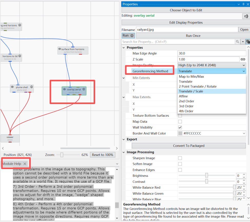Toggle visibility eye on surface from horizons
Viewport: 250px width, 222px height.
[x=60, y=49]
